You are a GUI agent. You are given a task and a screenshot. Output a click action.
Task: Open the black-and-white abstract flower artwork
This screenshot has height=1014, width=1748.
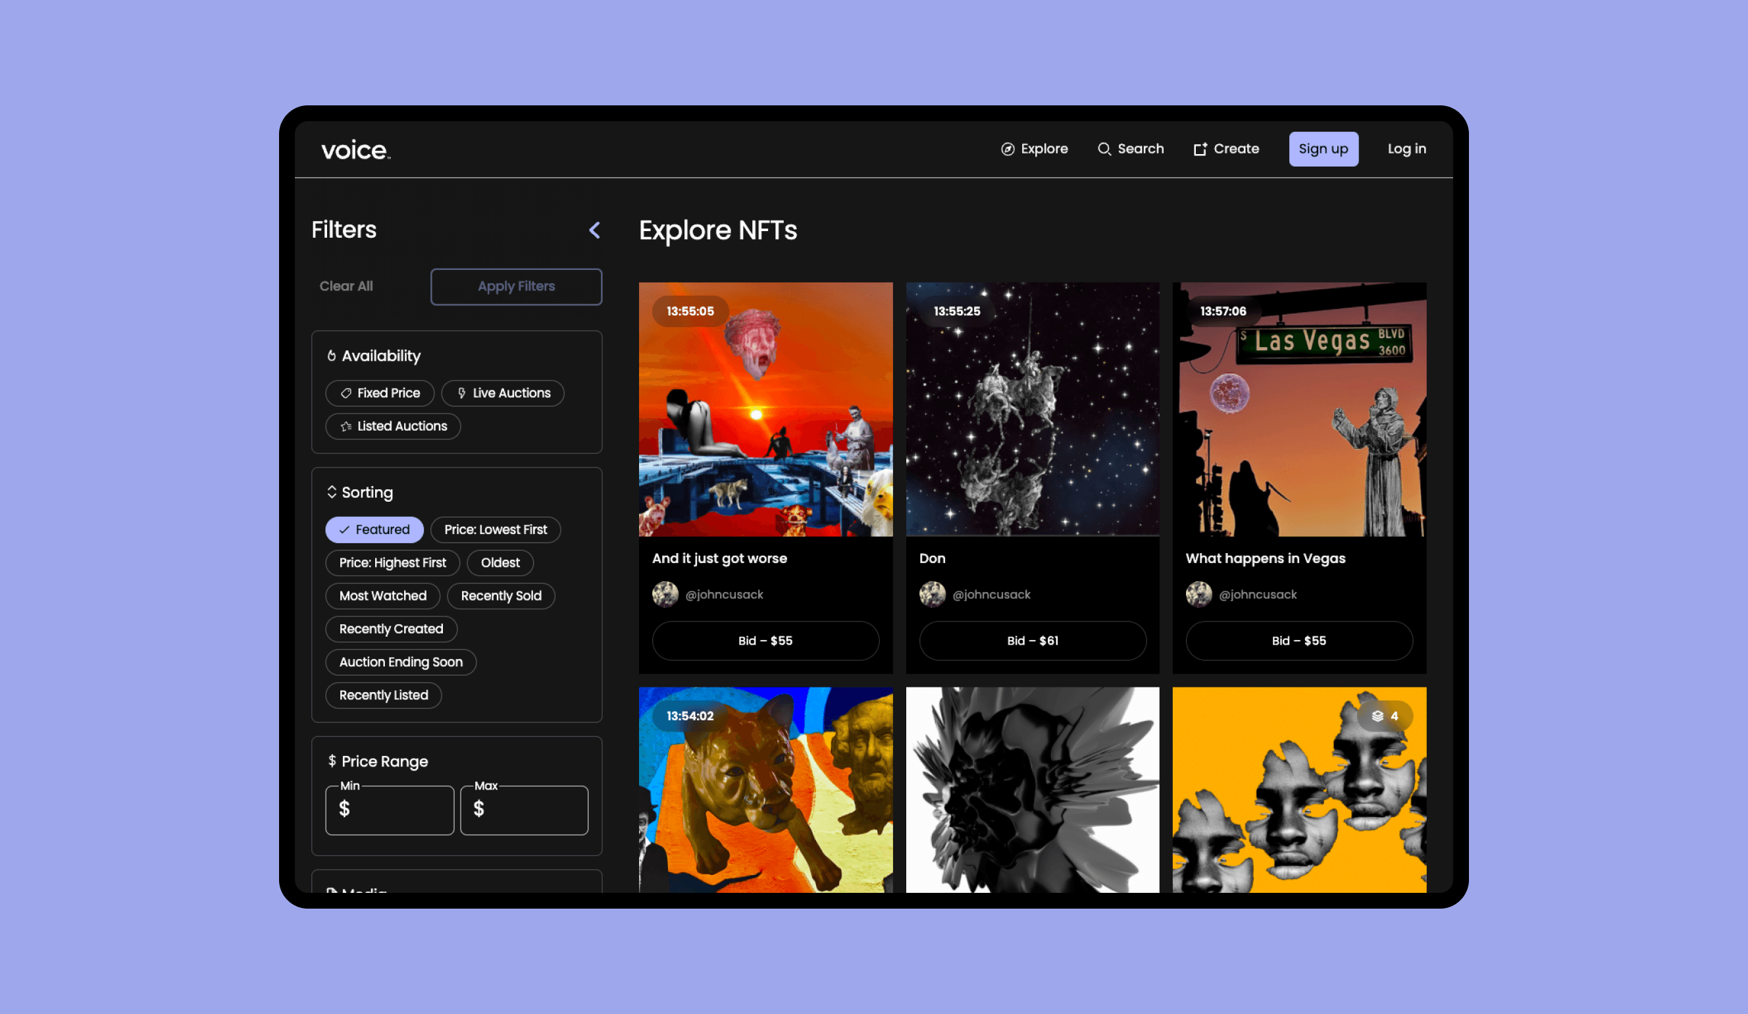tap(1032, 790)
